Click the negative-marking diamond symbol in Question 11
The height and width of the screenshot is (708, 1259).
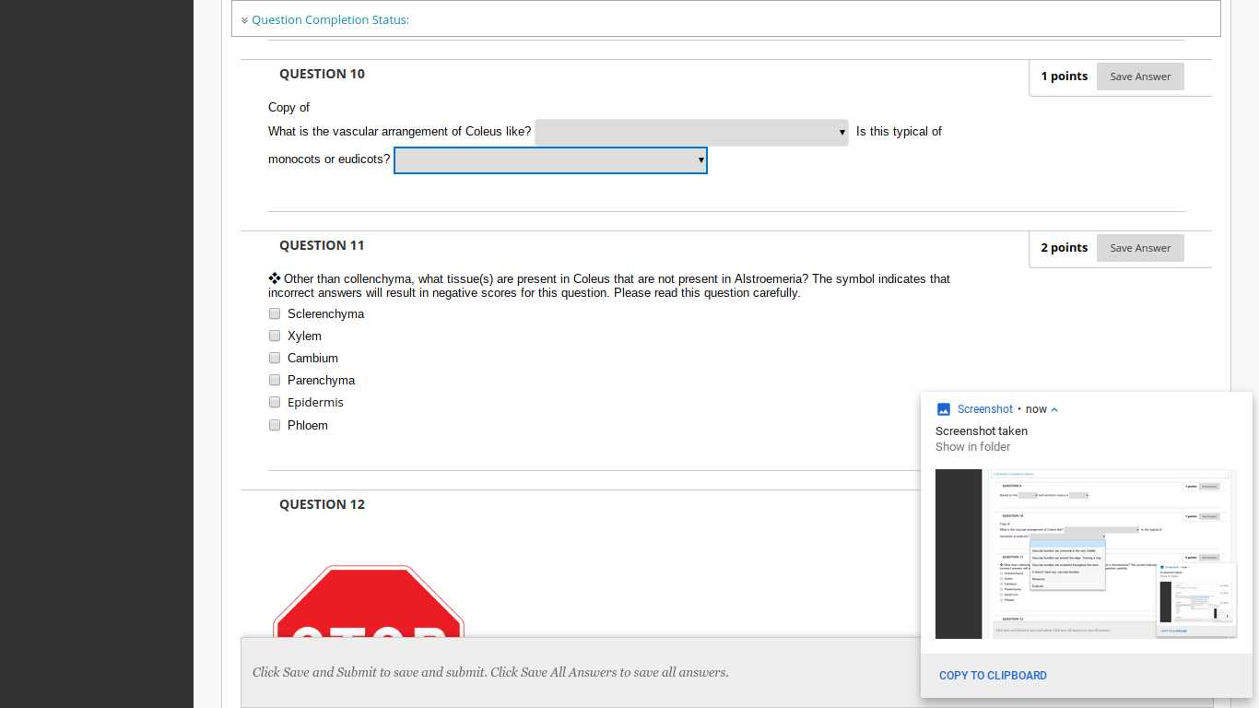pyautogui.click(x=275, y=278)
